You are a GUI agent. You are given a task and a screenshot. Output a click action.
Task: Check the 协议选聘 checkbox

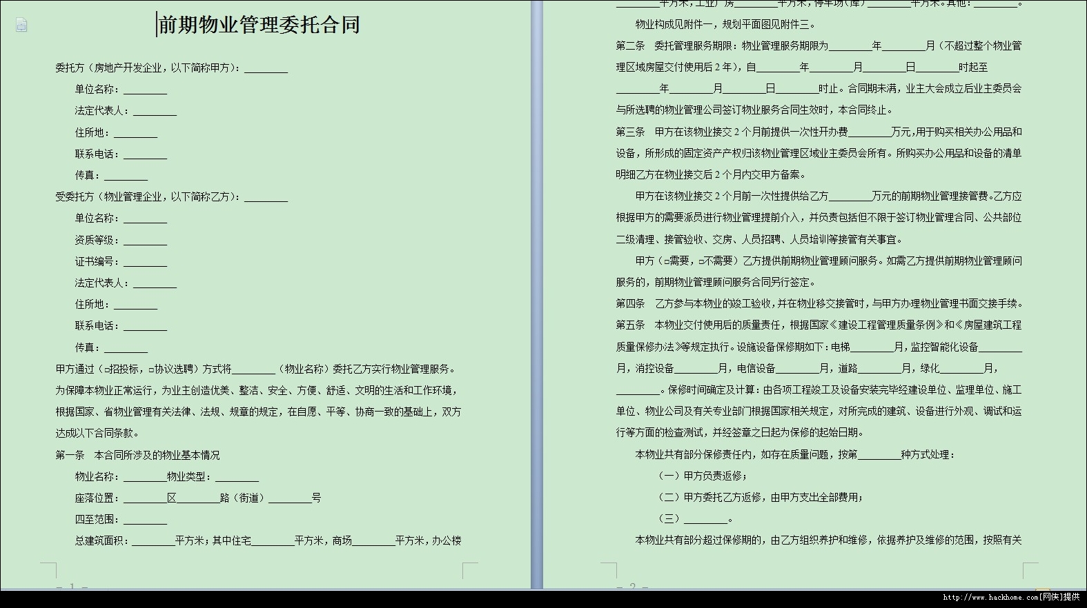[153, 369]
